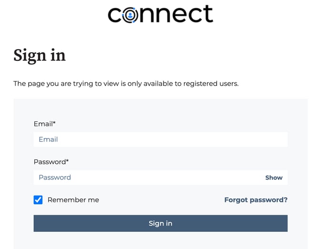Screen dimensions: 328x249
Task: Show the password characters
Action: pyautogui.click(x=274, y=178)
